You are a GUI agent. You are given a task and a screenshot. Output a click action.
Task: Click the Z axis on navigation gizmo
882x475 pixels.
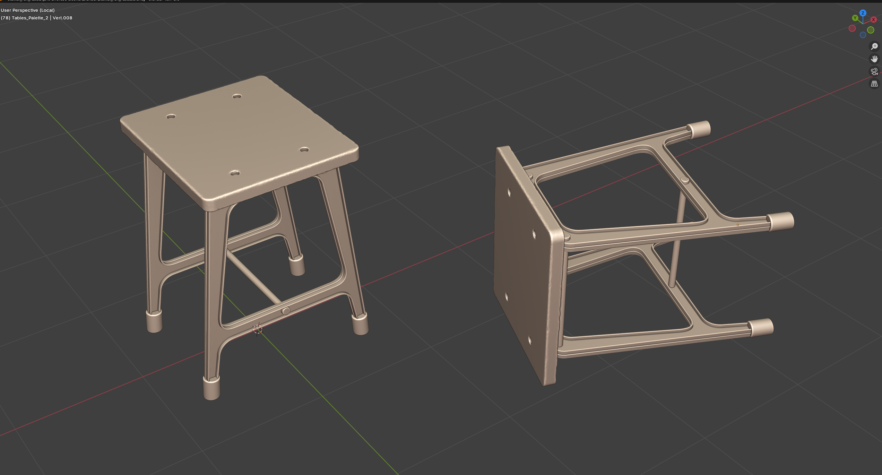pos(863,13)
